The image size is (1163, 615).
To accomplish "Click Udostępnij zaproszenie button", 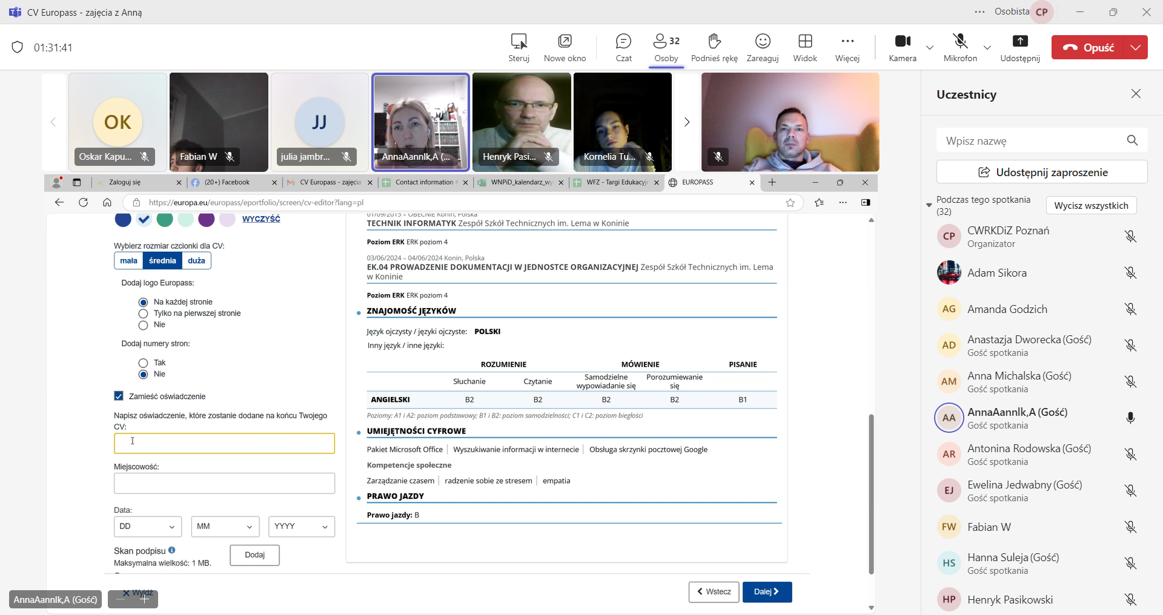I will click(x=1042, y=172).
